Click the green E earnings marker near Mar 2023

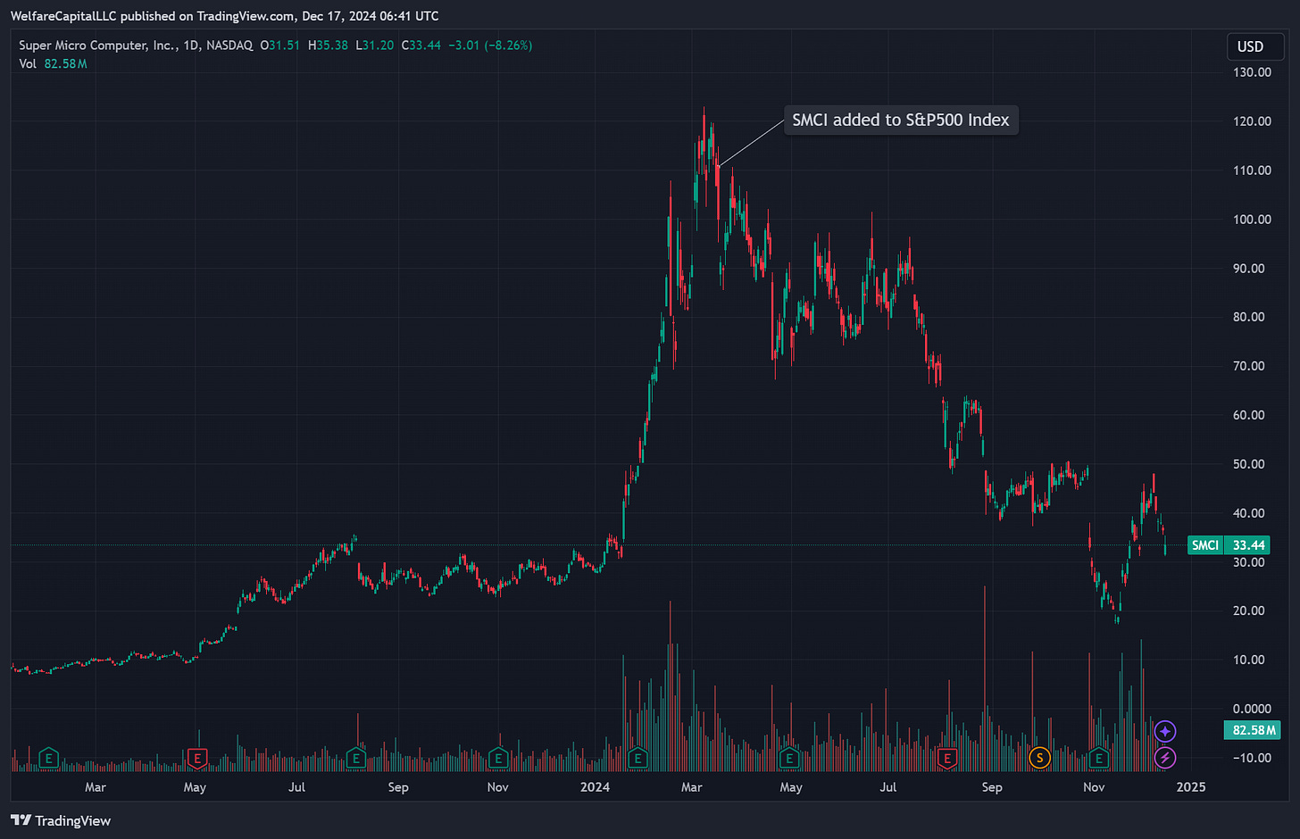pos(49,759)
